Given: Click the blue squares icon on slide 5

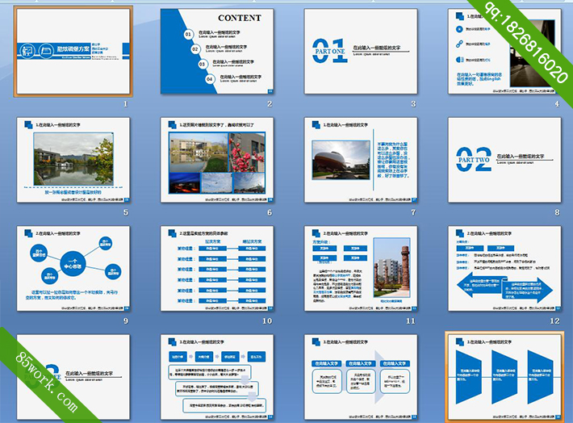Looking at the screenshot, I should [x=28, y=124].
